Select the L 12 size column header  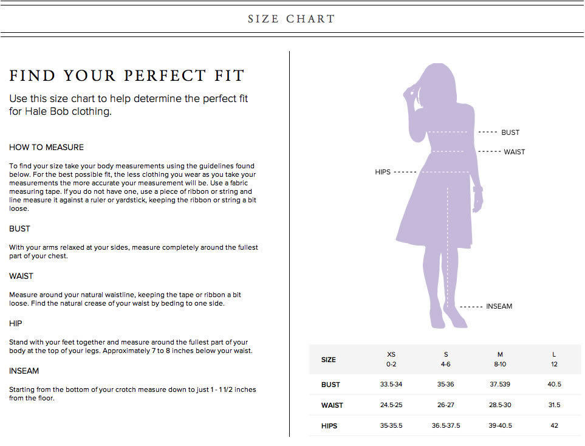click(554, 359)
